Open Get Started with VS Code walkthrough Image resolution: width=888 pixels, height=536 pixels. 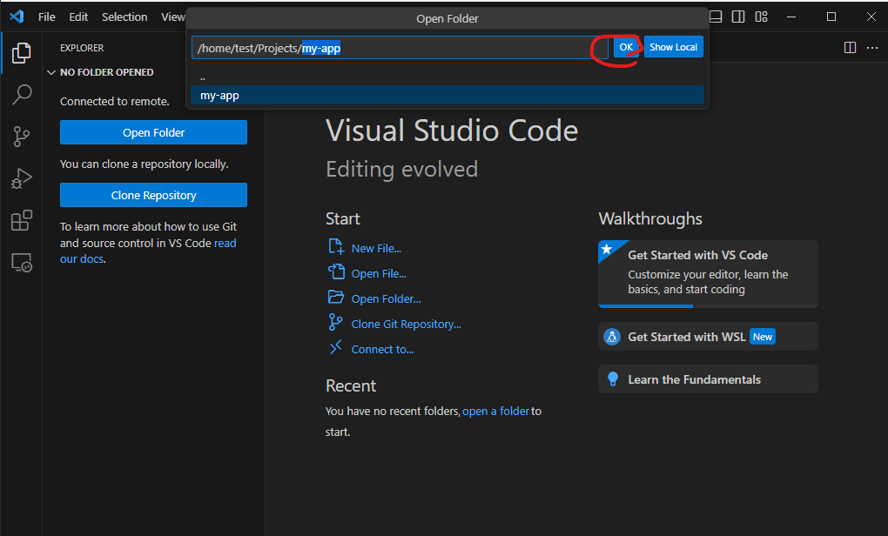pyautogui.click(x=708, y=274)
